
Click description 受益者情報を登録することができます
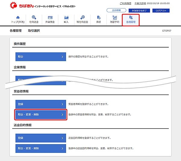tap(88, 104)
